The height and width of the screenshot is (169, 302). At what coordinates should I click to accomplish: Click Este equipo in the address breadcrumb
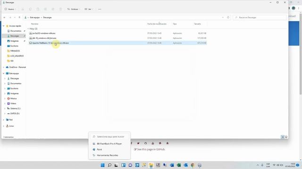[34, 17]
